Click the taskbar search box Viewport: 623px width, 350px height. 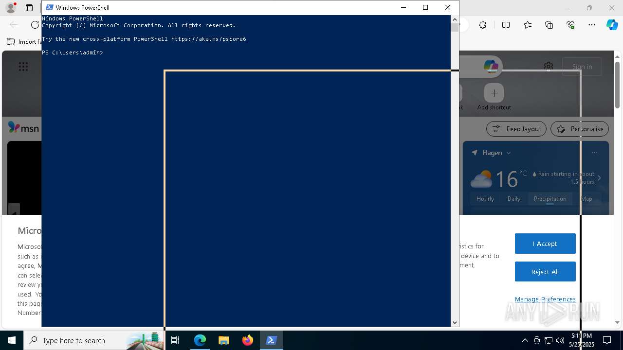pos(94,340)
